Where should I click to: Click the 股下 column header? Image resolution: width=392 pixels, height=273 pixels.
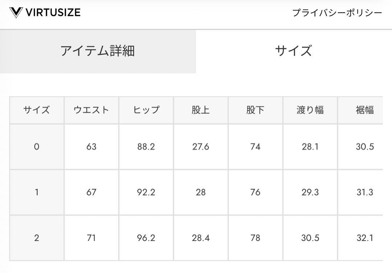(x=255, y=110)
